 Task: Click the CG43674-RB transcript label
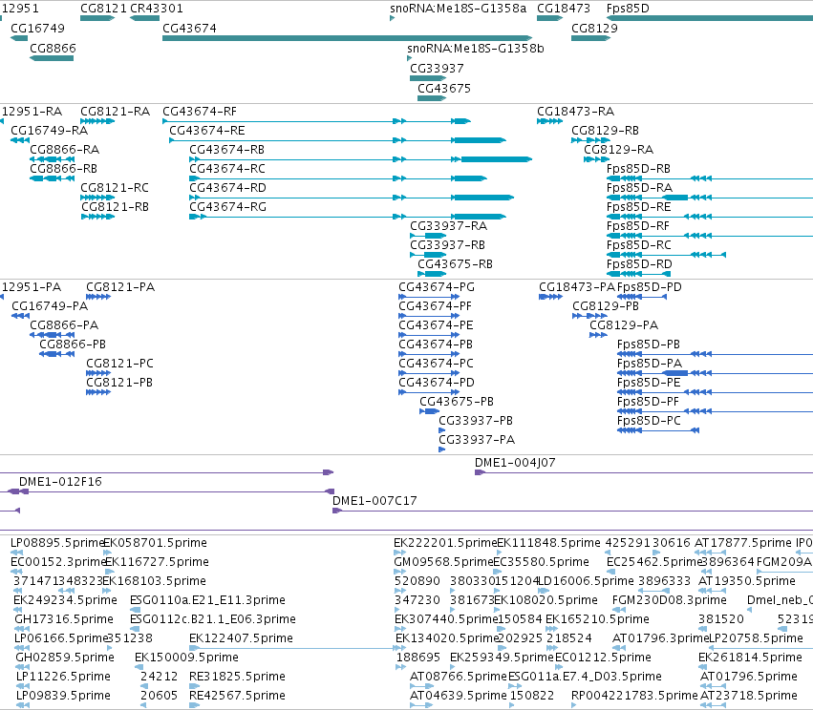226,150
